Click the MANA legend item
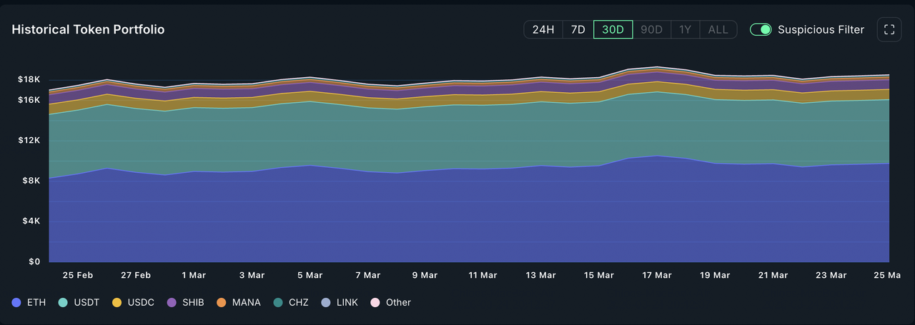Screen dimensions: 915x325 [239, 302]
